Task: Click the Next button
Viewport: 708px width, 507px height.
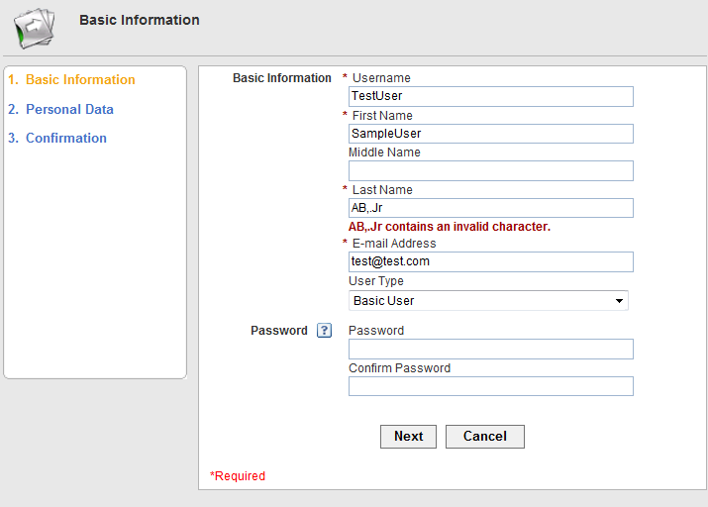Action: coord(408,437)
